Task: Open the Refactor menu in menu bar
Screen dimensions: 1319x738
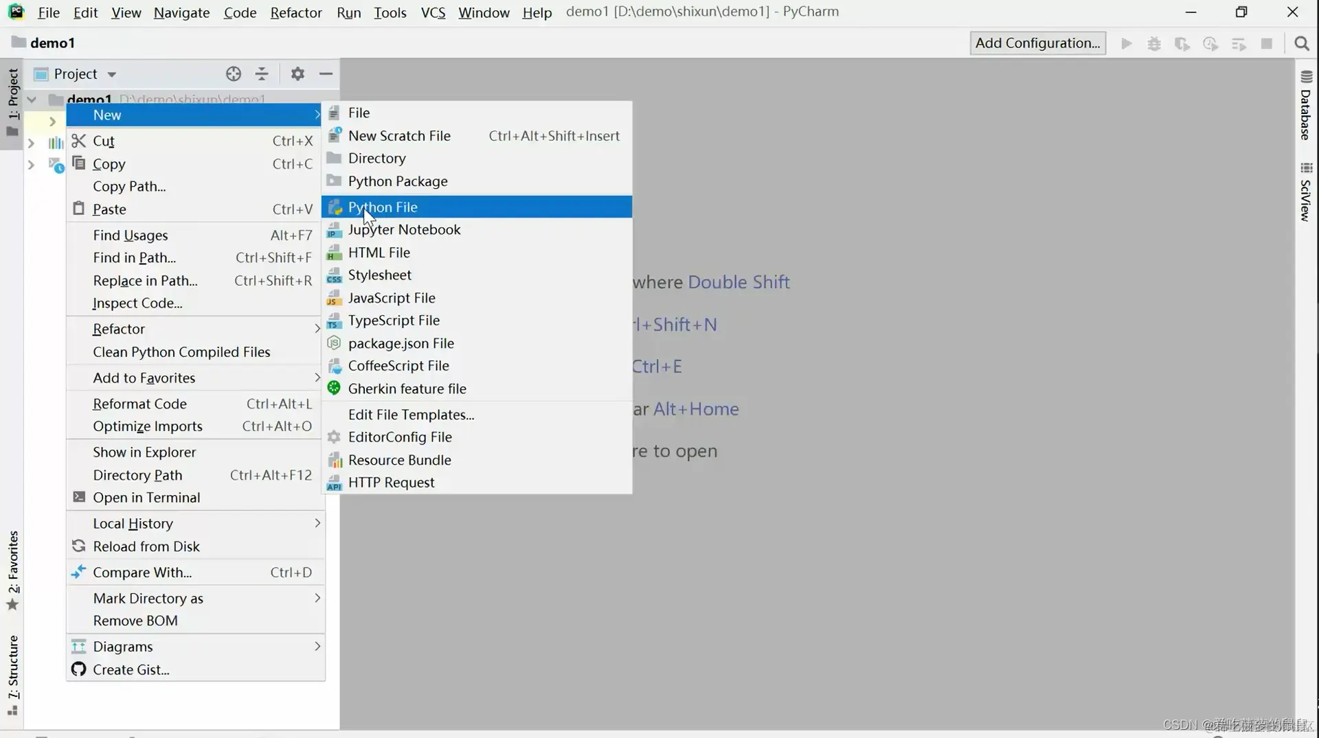Action: (x=296, y=12)
